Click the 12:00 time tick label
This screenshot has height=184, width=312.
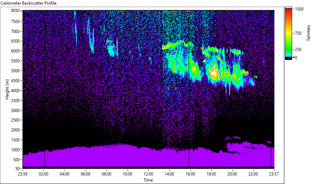tap(149, 174)
